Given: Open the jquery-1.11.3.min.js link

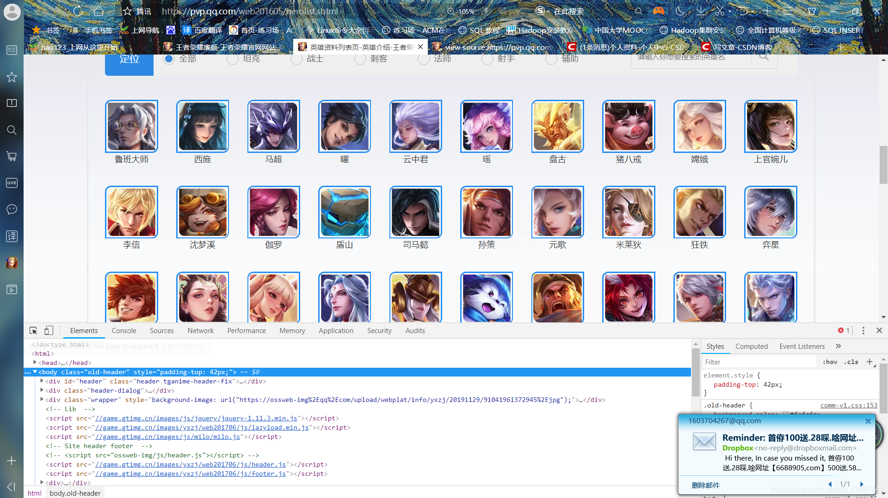Looking at the screenshot, I should coord(197,418).
